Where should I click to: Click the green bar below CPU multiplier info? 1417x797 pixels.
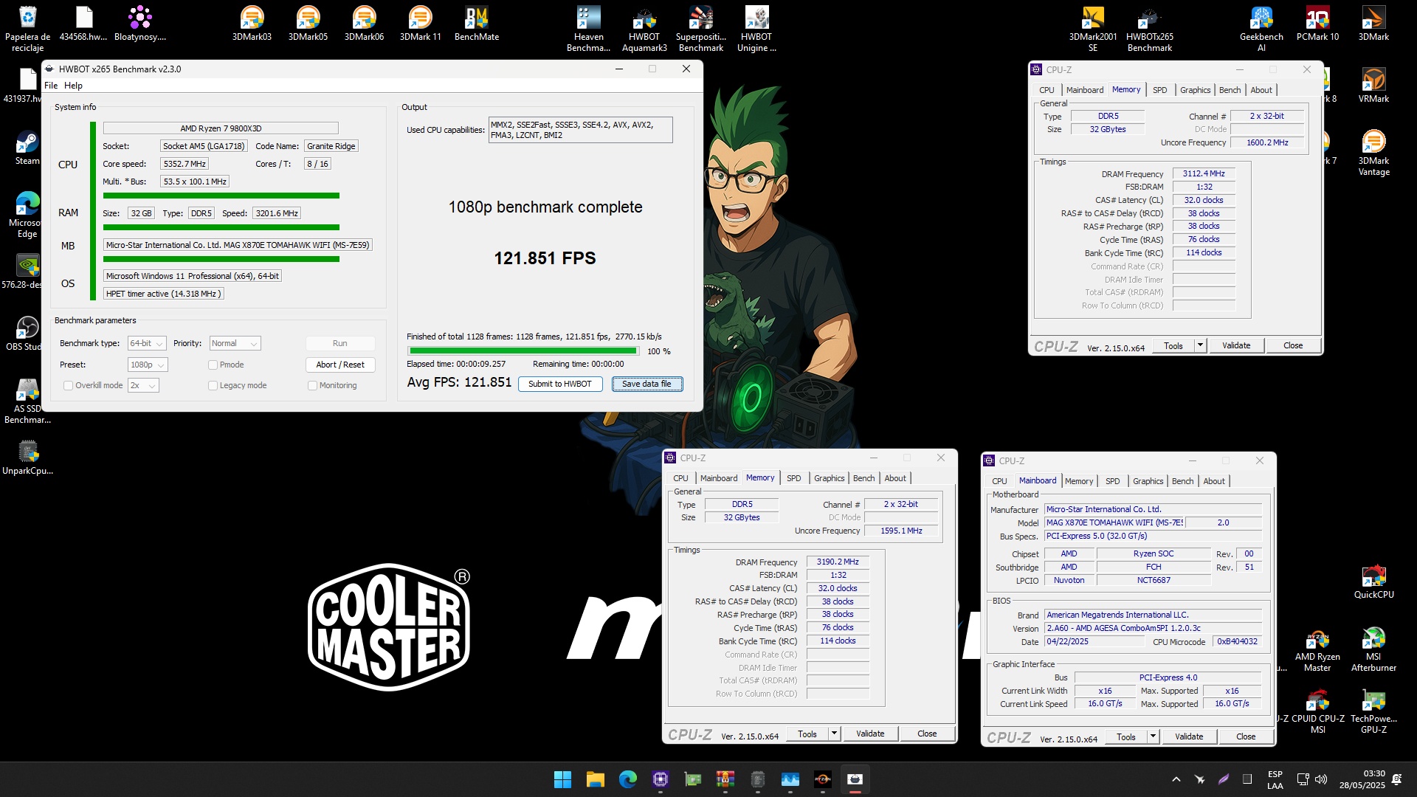point(221,196)
